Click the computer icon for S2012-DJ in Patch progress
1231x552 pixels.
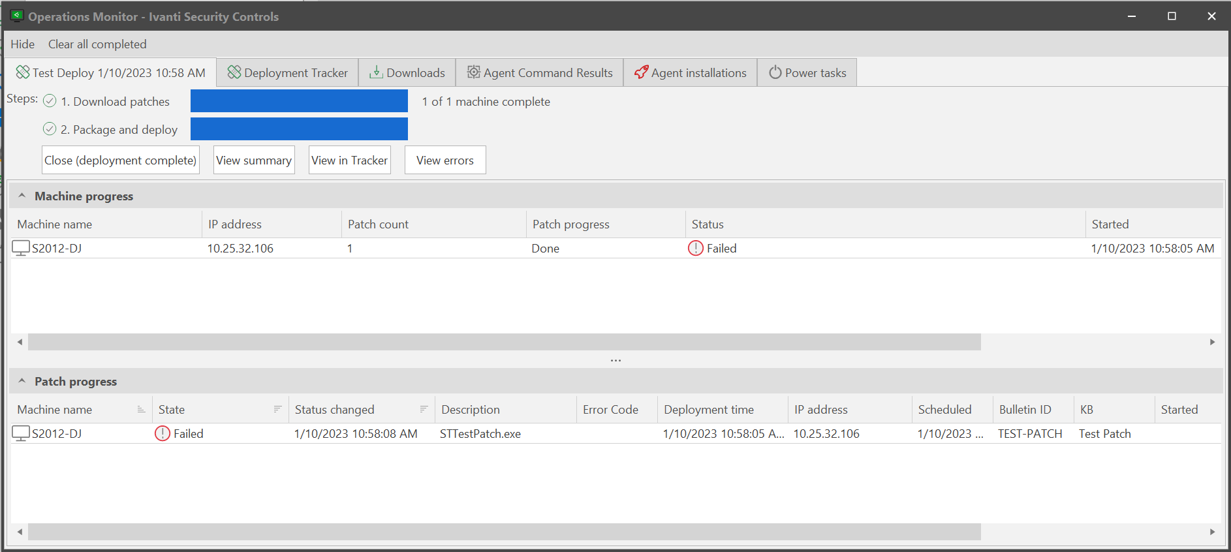[x=21, y=433]
